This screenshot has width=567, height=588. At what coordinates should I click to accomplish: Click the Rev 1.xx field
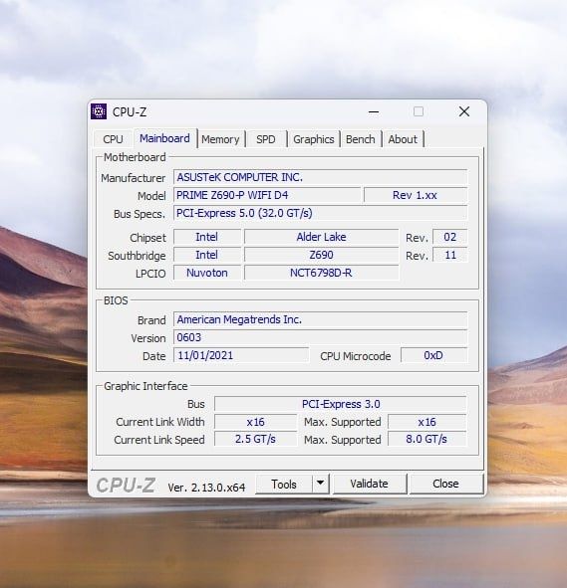point(416,195)
